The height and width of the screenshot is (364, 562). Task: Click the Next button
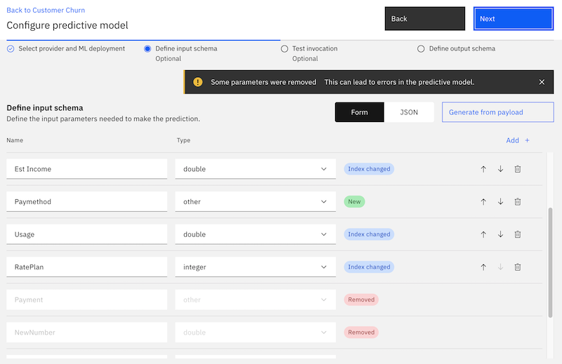(514, 19)
